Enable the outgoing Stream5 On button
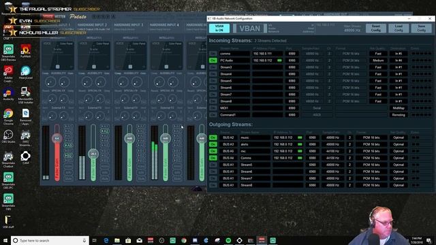436x245 pixels. click(x=213, y=165)
